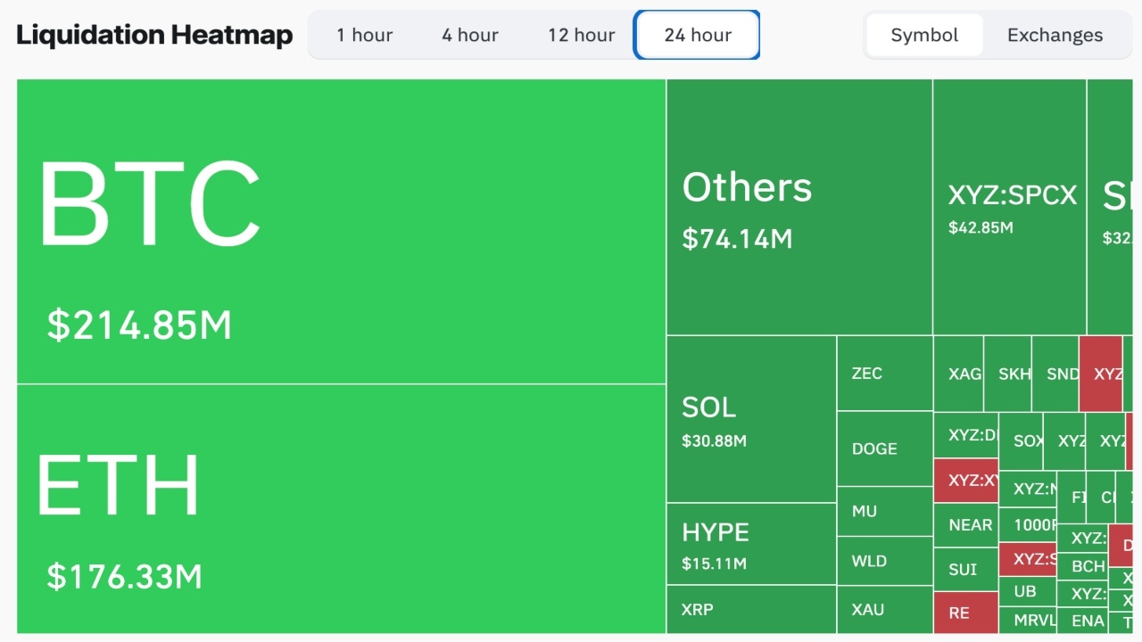Open the ENA heatmap tile

(1083, 621)
